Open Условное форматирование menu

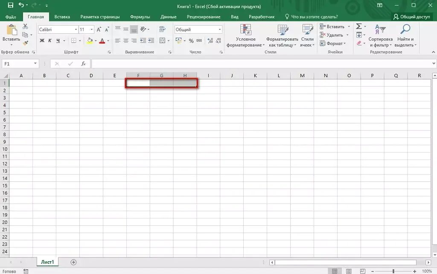(x=245, y=35)
